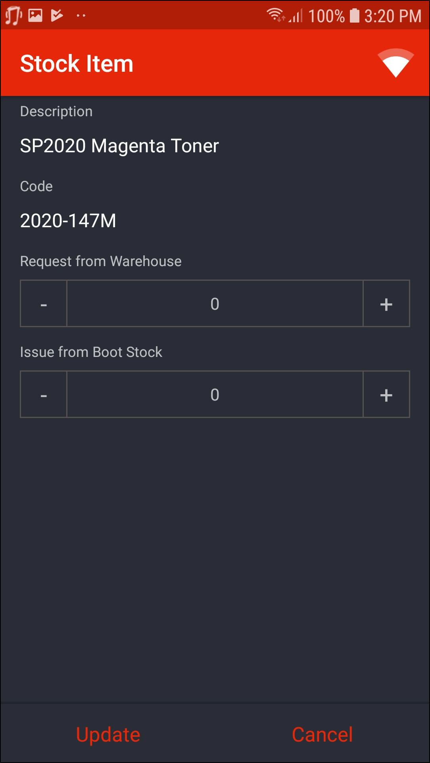Decrease Request from Warehouse quantity
430x763 pixels.
(x=44, y=304)
